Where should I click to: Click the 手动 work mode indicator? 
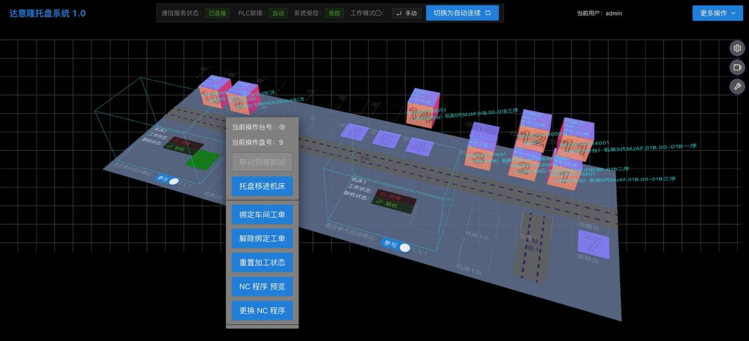pyautogui.click(x=407, y=13)
